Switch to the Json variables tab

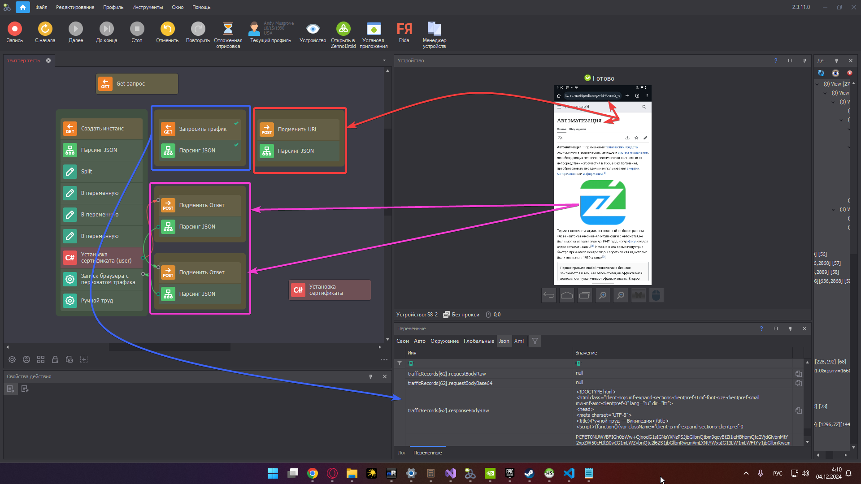[504, 341]
